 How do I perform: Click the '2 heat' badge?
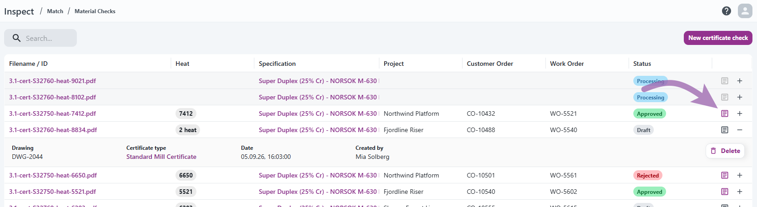[188, 130]
